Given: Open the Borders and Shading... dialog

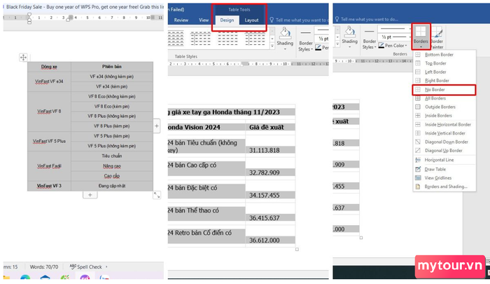Looking at the screenshot, I should pyautogui.click(x=444, y=187).
